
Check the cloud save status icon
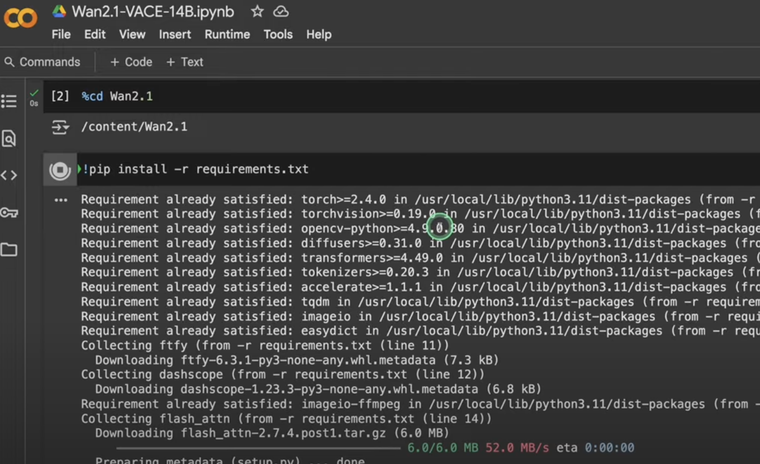(x=281, y=11)
